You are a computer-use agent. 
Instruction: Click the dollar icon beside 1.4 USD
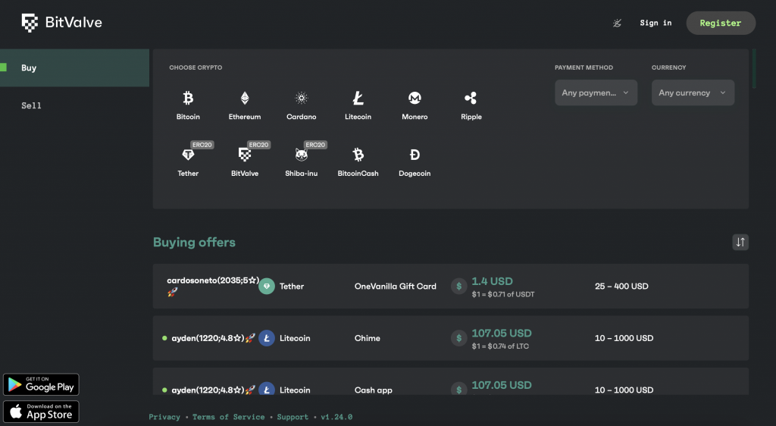(x=458, y=286)
